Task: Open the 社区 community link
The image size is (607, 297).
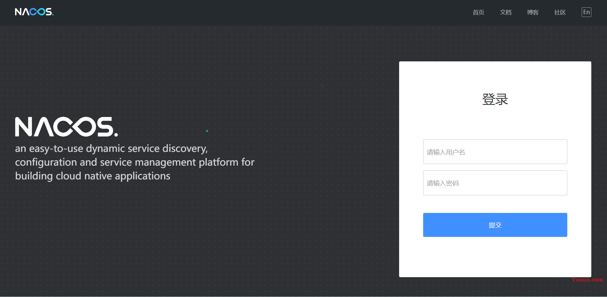Action: point(560,12)
